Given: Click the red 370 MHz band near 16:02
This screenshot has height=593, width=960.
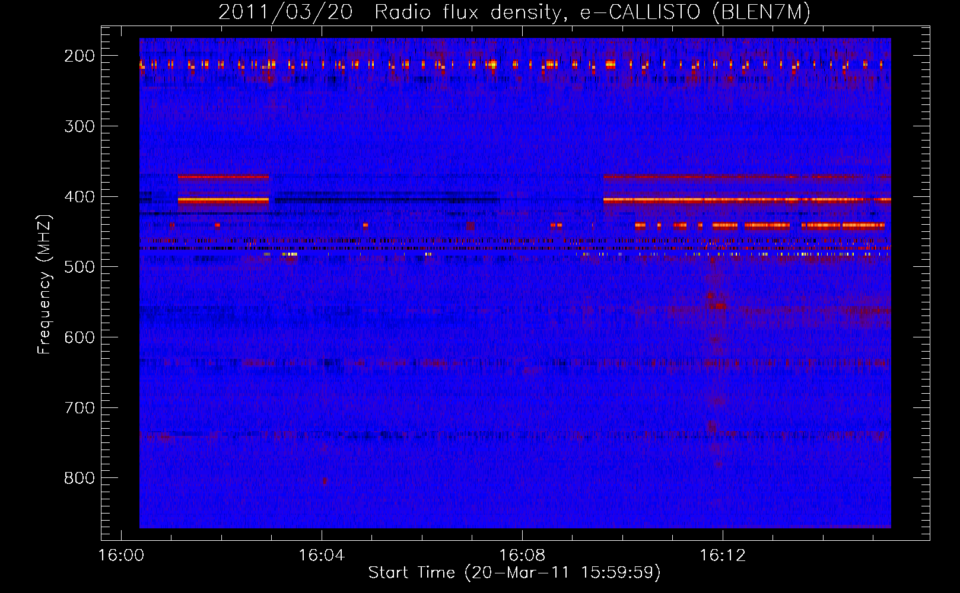Looking at the screenshot, I should pyautogui.click(x=223, y=177).
